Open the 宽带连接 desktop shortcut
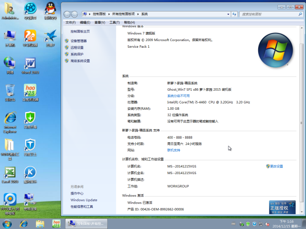The width and height of the screenshot is (306, 229). (x=30, y=202)
